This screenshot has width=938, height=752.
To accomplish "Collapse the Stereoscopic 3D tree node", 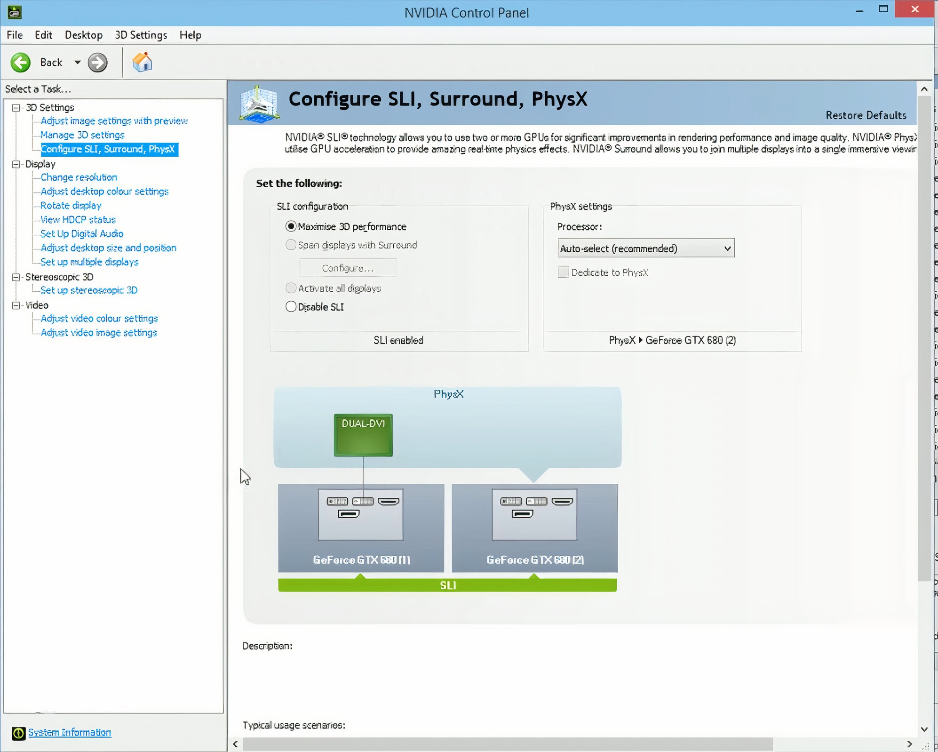I will tap(16, 277).
